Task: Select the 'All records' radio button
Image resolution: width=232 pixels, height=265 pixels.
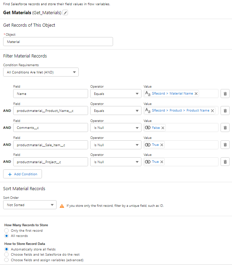Action: point(7,236)
